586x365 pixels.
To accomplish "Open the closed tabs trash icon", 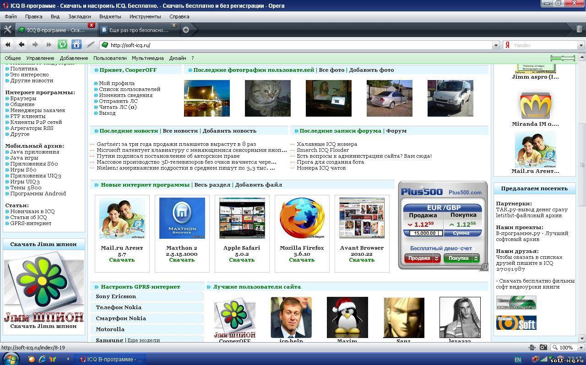I will click(x=579, y=29).
